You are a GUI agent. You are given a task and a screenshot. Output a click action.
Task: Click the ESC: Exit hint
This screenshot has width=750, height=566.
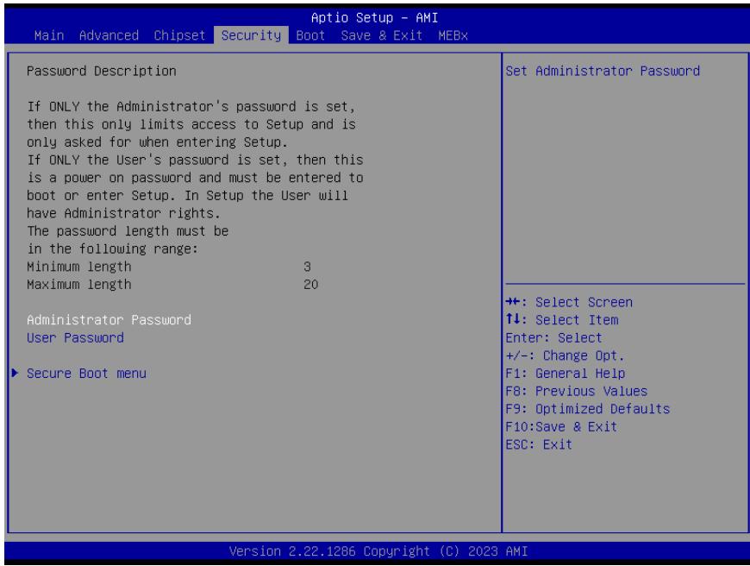click(539, 444)
